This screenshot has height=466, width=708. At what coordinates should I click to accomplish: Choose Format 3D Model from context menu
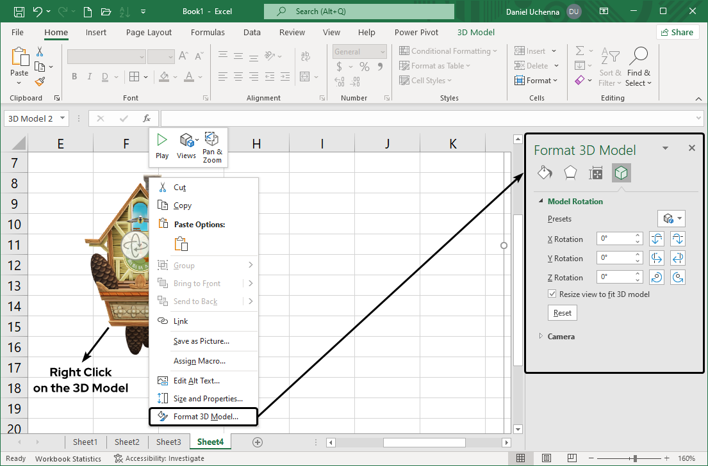pos(205,417)
